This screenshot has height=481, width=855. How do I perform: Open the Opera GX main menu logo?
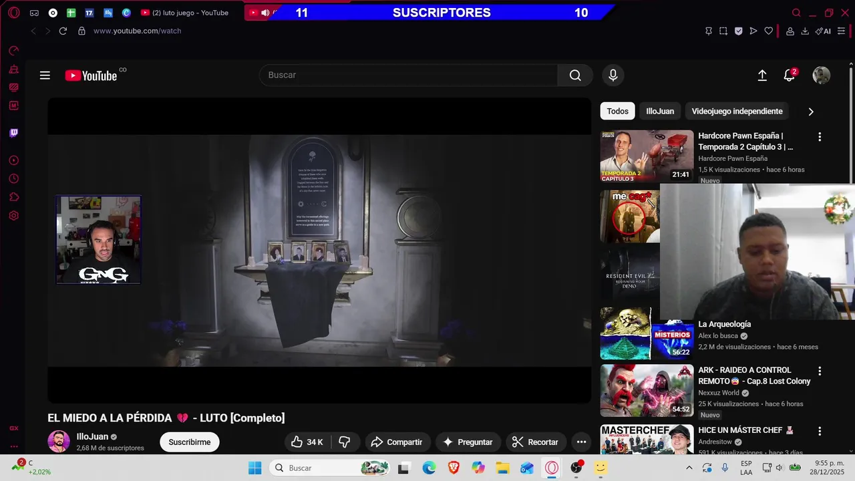13,13
